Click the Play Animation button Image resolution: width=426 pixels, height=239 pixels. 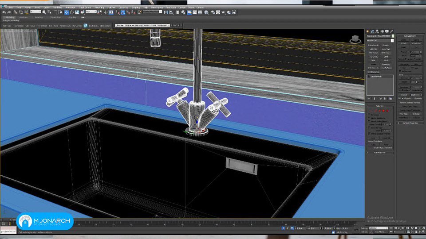point(399,228)
